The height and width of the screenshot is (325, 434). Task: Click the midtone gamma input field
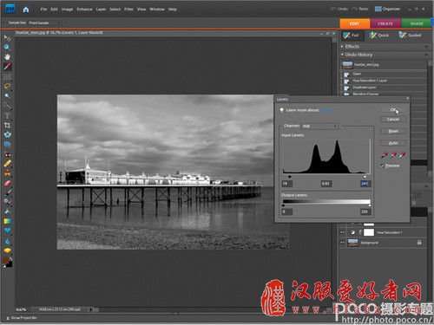[326, 184]
